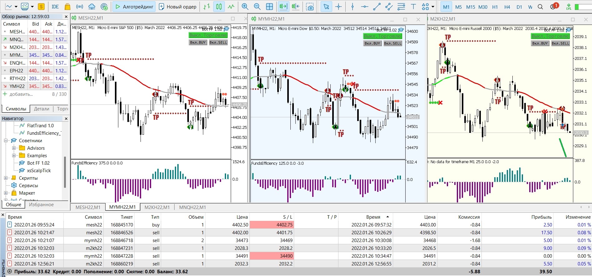
Task: Expand the Advisors folder
Action: [x=14, y=148]
